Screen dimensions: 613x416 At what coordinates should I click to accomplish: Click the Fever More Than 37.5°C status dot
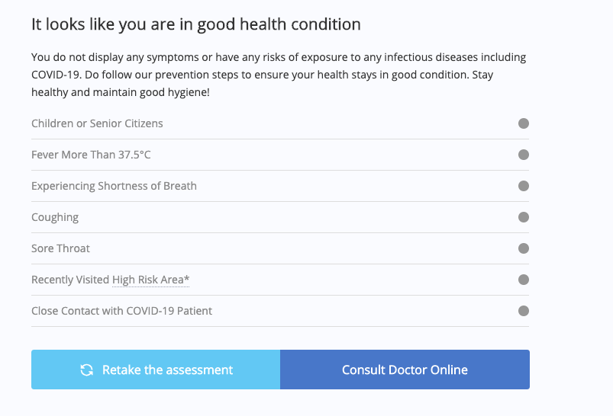click(x=524, y=155)
